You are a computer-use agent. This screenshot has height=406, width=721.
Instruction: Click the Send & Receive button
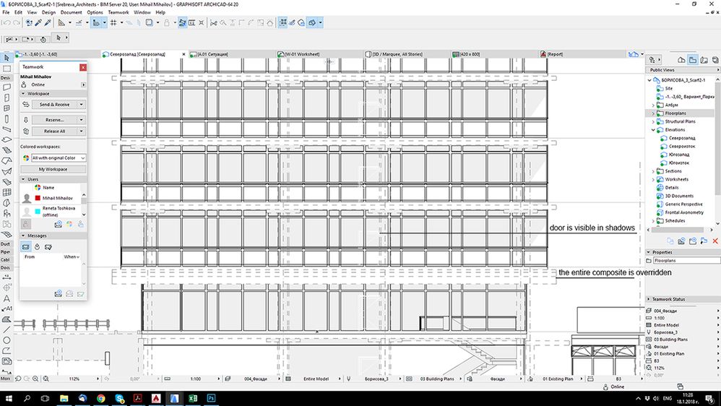[54, 104]
